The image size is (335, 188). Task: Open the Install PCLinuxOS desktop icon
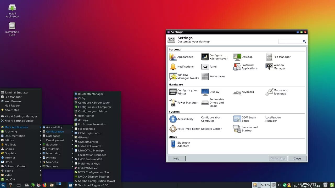(12, 11)
